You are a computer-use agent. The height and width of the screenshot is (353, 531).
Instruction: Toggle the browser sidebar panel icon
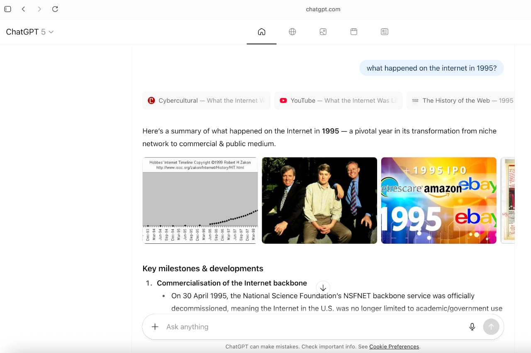click(x=7, y=9)
